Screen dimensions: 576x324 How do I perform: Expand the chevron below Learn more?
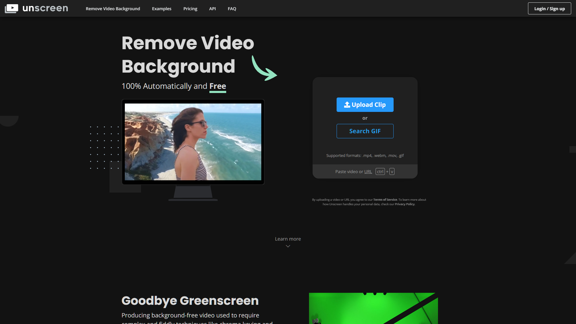pyautogui.click(x=288, y=246)
